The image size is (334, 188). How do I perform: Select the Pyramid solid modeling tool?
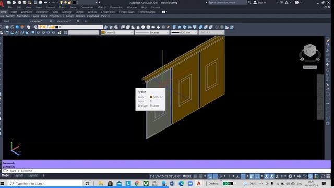click(x=158, y=27)
